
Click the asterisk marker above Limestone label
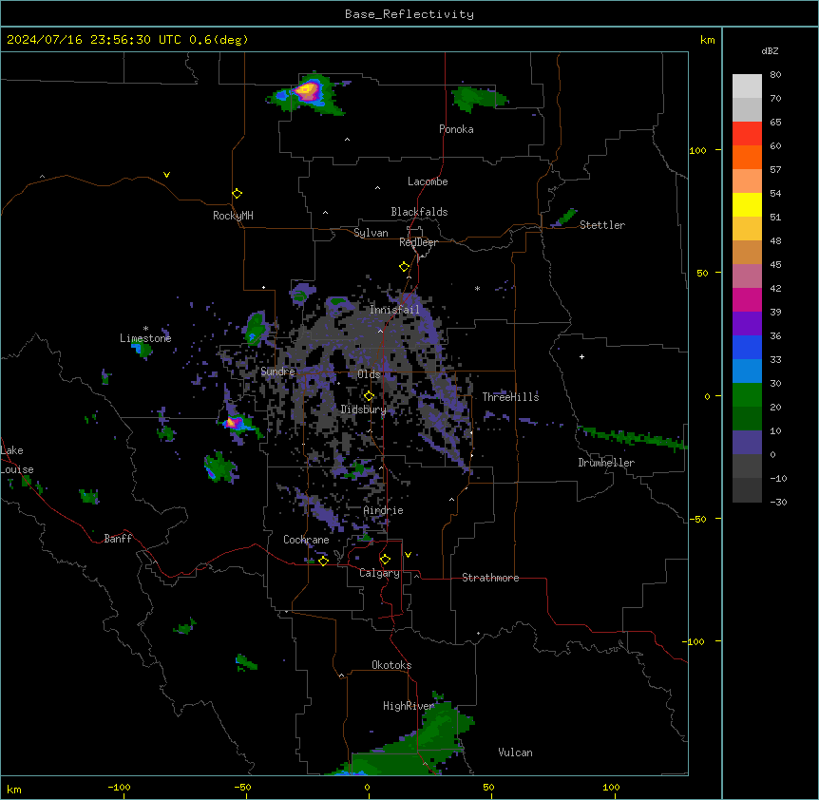point(145,329)
